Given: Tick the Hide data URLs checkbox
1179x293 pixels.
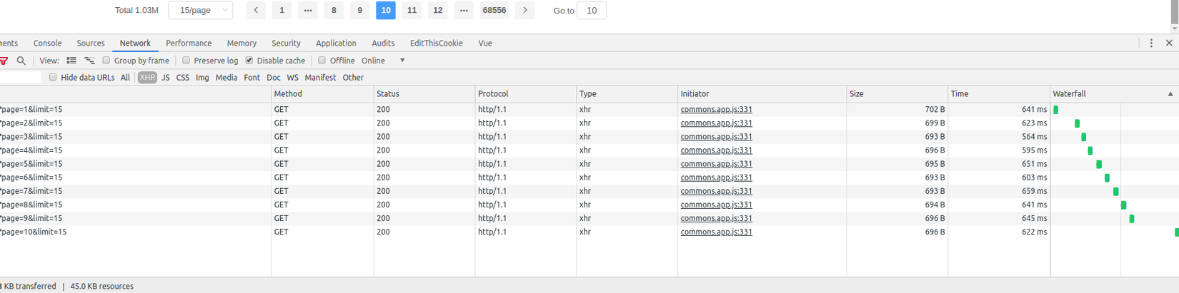Looking at the screenshot, I should coord(53,78).
